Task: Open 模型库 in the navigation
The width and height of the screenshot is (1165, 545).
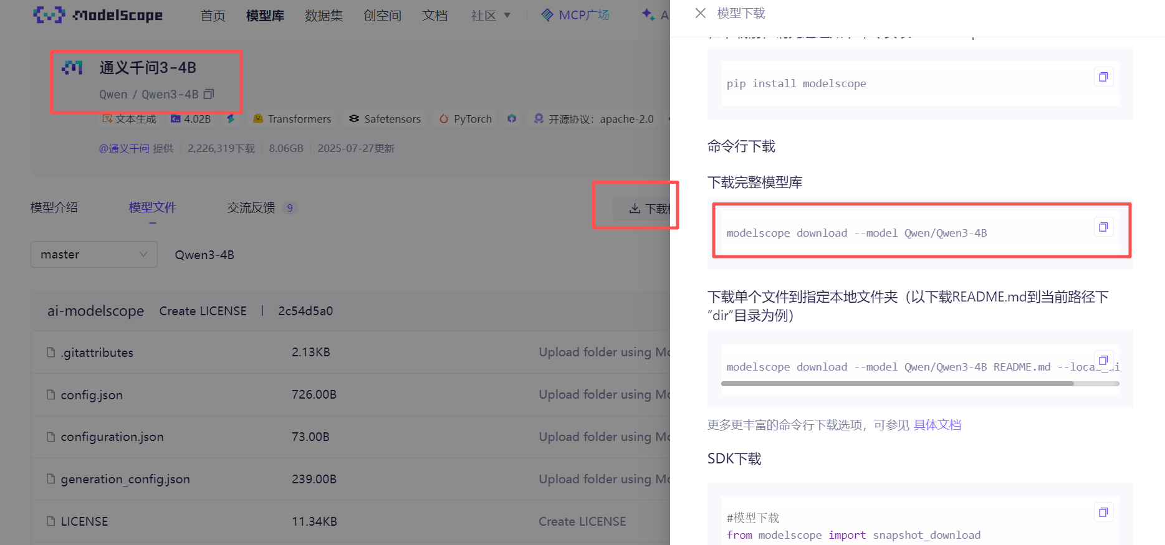Action: (265, 16)
